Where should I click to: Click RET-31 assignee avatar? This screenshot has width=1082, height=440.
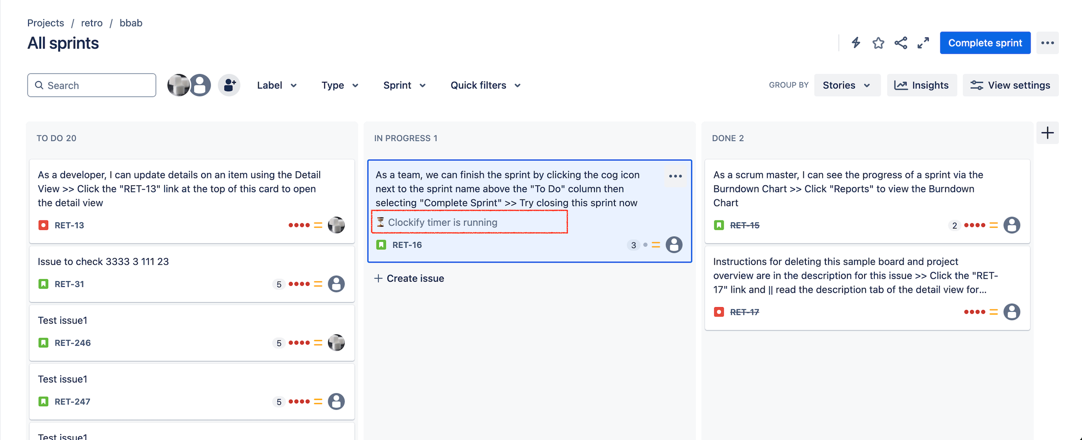point(336,284)
